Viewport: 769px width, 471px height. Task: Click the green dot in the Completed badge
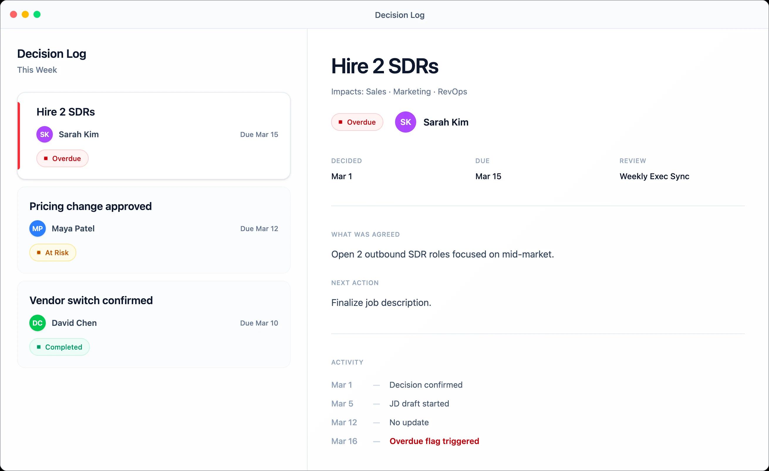pyautogui.click(x=39, y=347)
